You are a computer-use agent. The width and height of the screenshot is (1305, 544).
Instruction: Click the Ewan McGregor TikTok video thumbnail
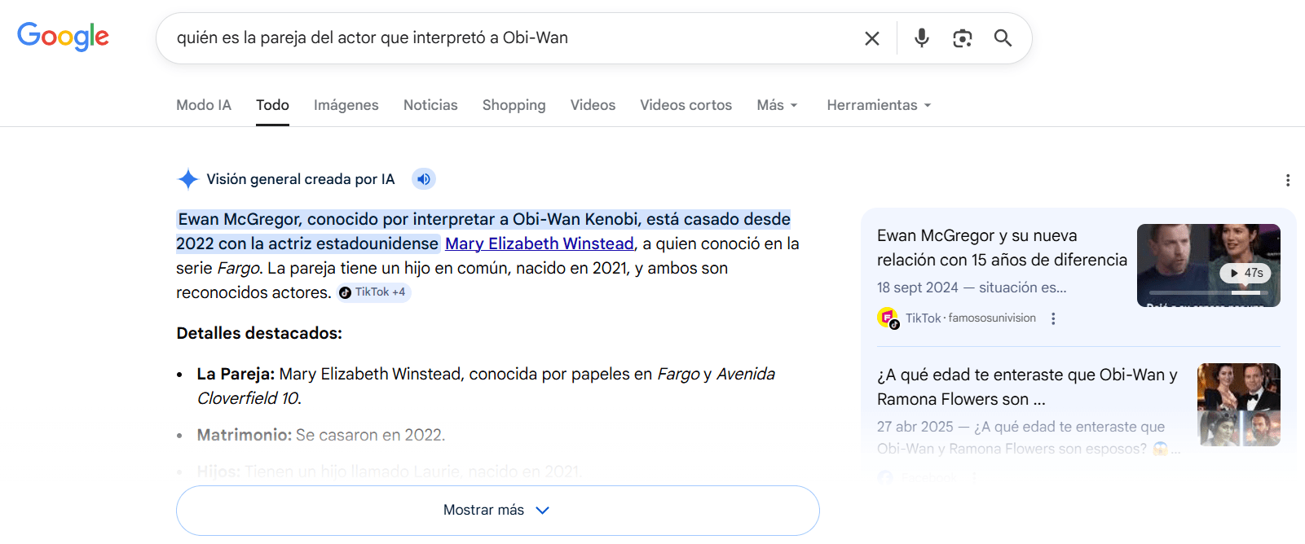point(1208,265)
